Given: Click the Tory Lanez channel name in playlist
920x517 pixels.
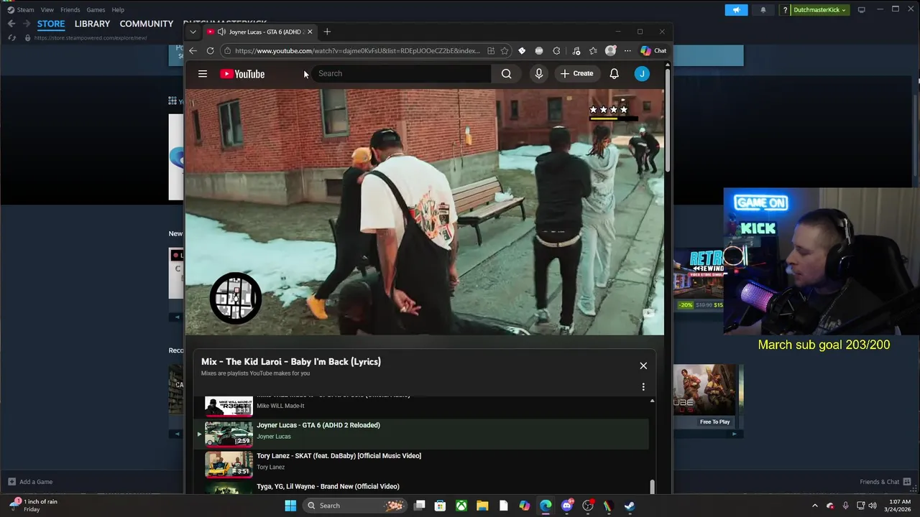Looking at the screenshot, I should (271, 467).
